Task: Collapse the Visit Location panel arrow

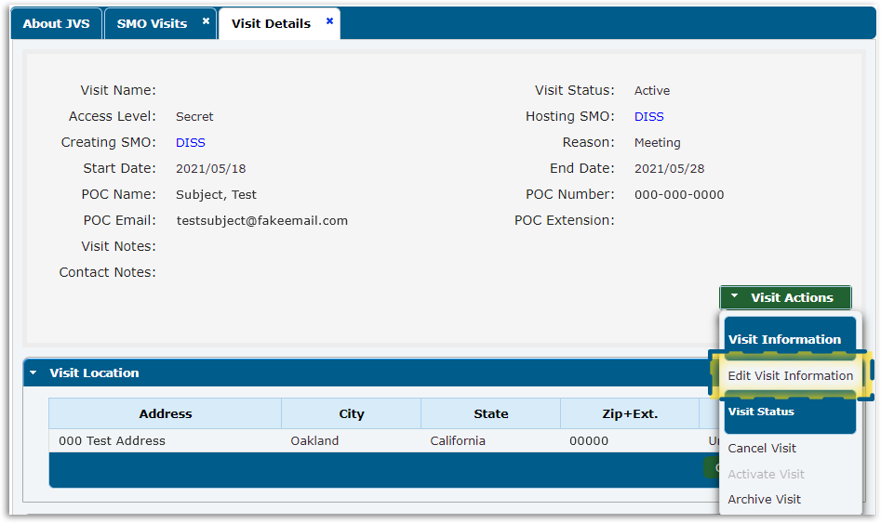Action: pos(33,373)
